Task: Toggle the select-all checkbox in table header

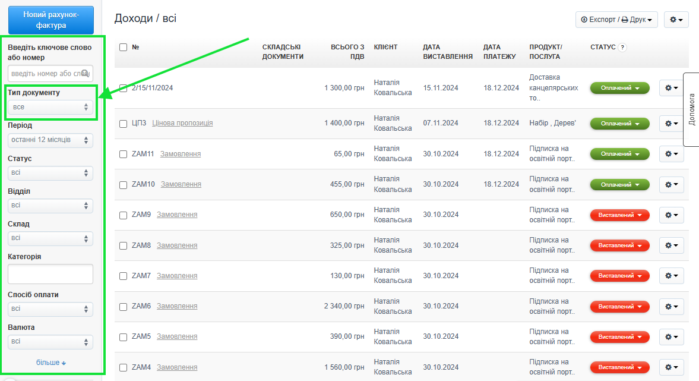Action: tap(123, 48)
